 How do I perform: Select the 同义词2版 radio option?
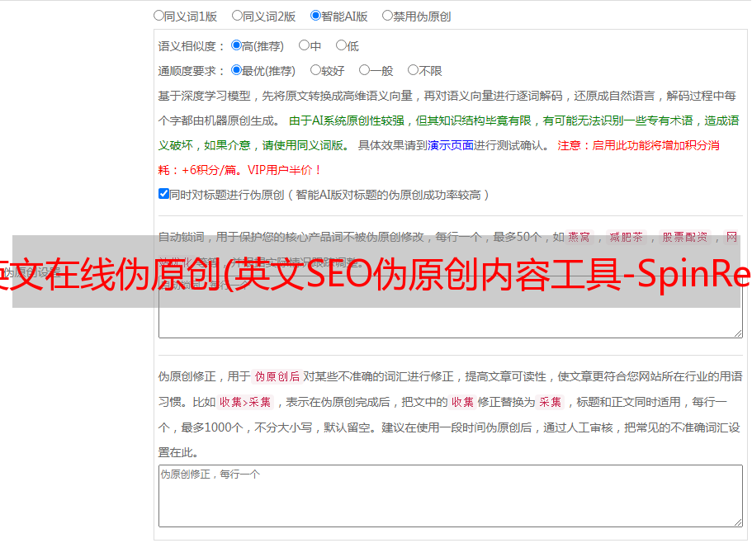click(238, 16)
